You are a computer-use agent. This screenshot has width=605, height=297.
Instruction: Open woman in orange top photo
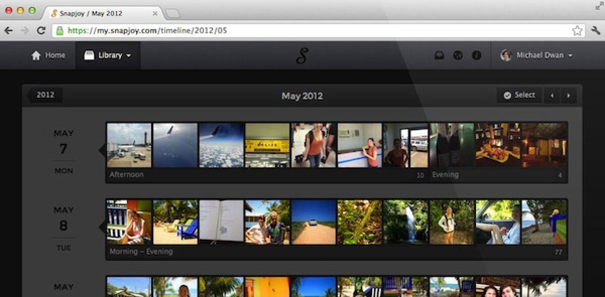tap(314, 145)
